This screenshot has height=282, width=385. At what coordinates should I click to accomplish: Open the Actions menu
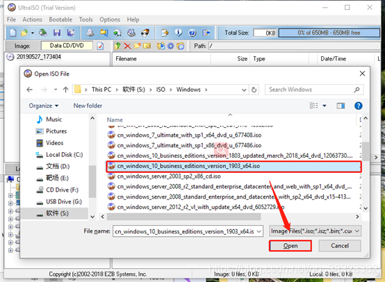tap(33, 19)
